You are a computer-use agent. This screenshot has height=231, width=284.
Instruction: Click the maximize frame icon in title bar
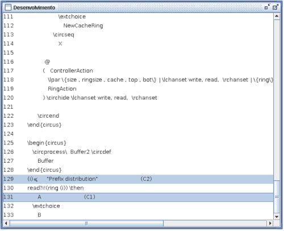(275, 7)
